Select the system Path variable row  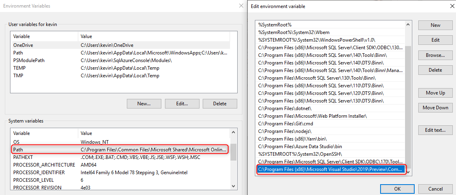pos(120,150)
